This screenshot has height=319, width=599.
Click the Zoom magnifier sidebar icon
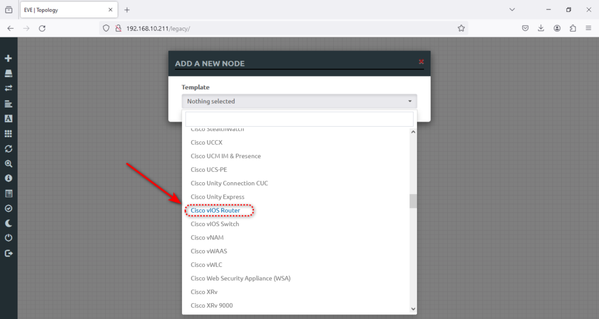tap(8, 164)
